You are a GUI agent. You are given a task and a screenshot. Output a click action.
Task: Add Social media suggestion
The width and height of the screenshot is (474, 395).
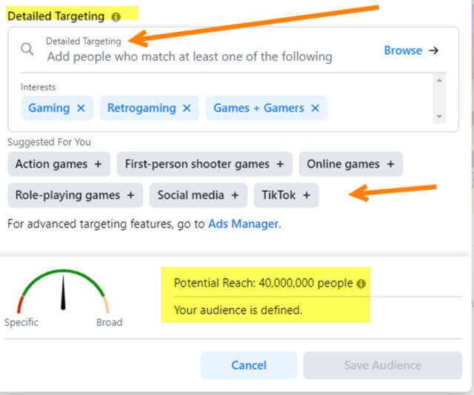(x=198, y=196)
